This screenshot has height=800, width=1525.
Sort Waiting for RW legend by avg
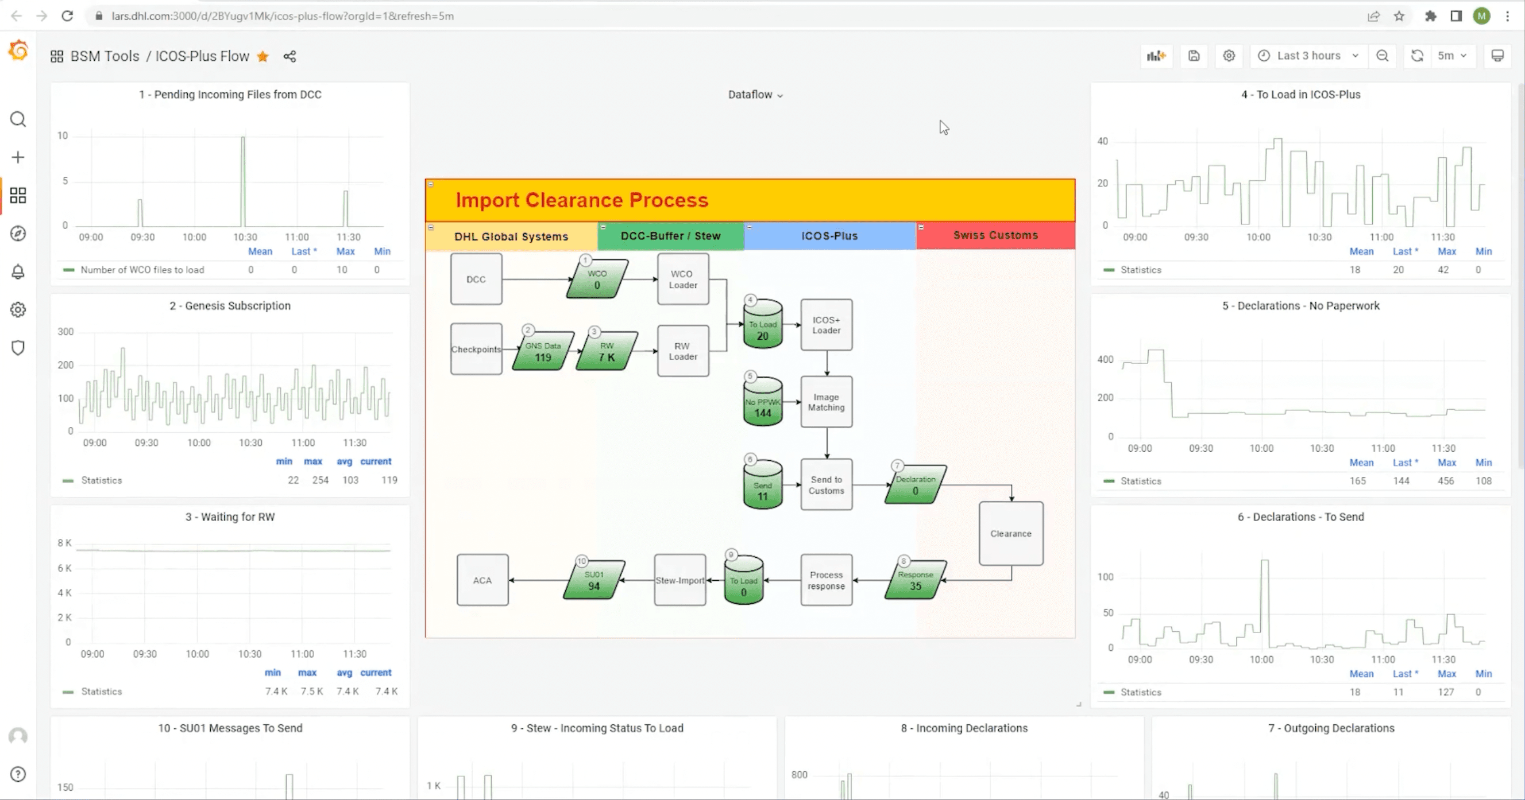click(x=344, y=672)
